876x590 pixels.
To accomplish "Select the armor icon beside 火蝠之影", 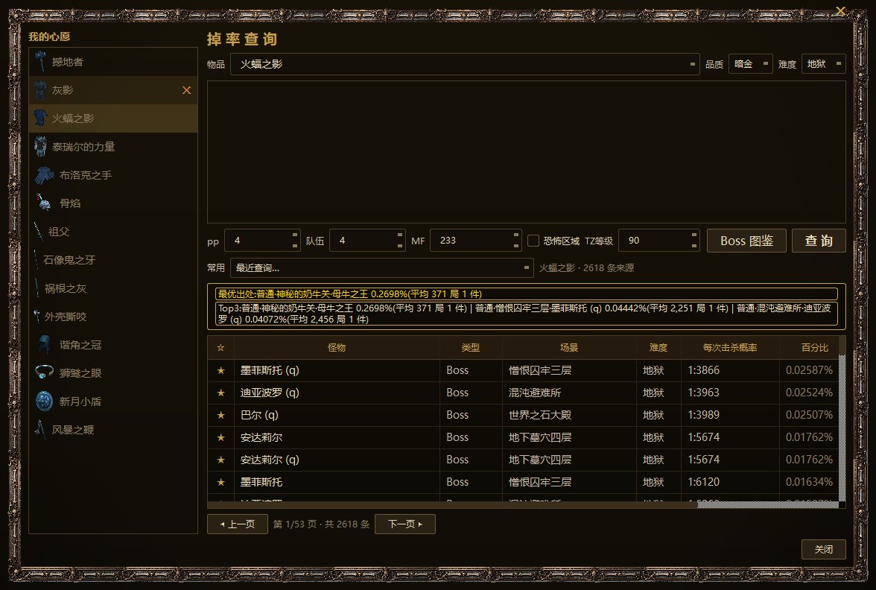I will pyautogui.click(x=40, y=118).
